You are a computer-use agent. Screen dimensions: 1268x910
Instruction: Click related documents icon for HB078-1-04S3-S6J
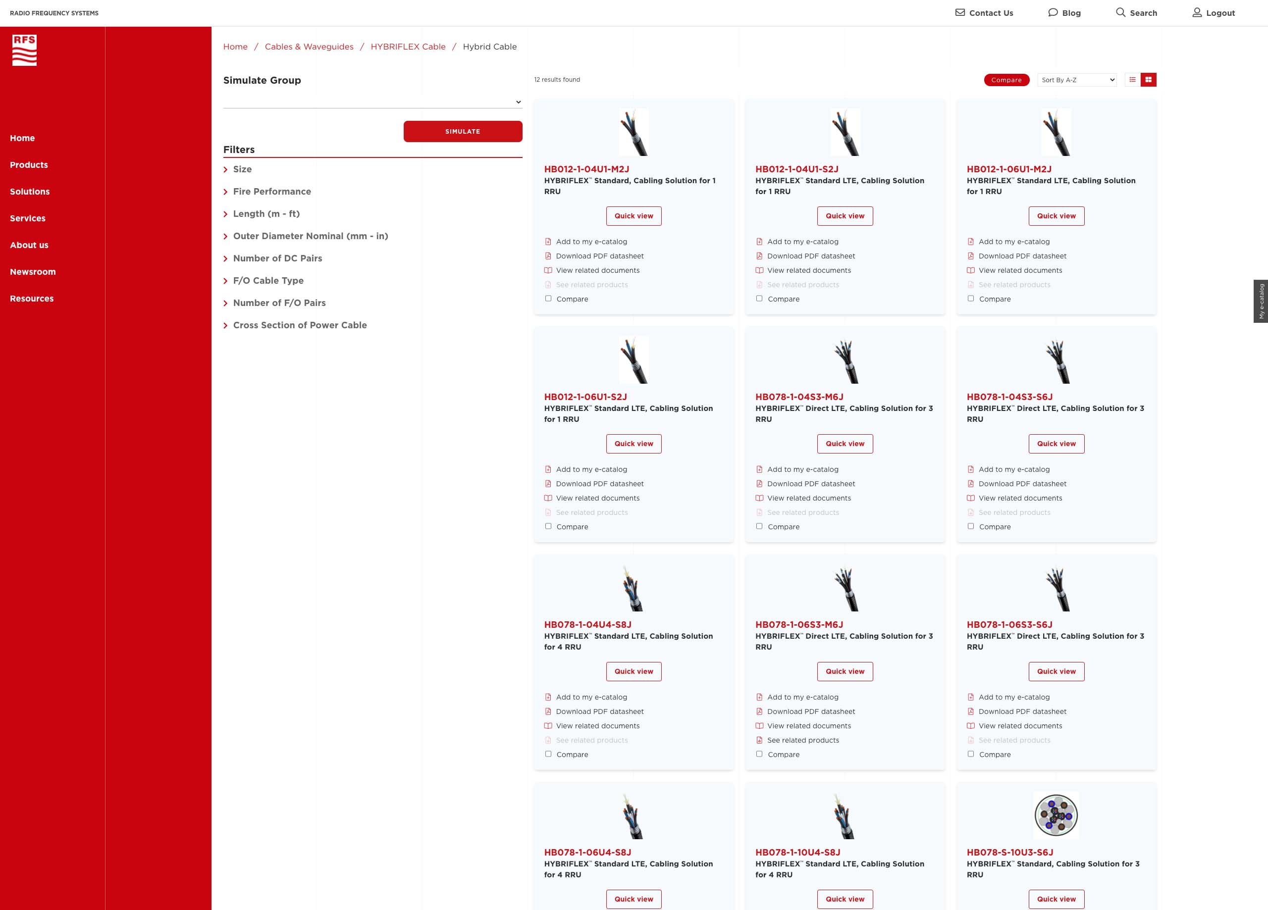click(971, 498)
